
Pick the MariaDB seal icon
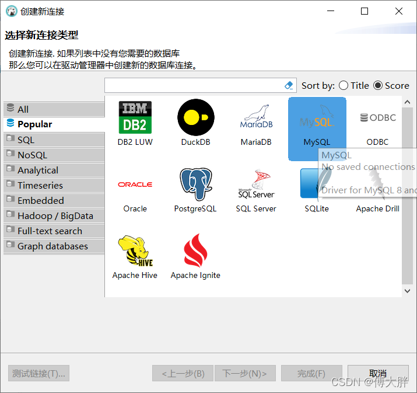(x=257, y=116)
